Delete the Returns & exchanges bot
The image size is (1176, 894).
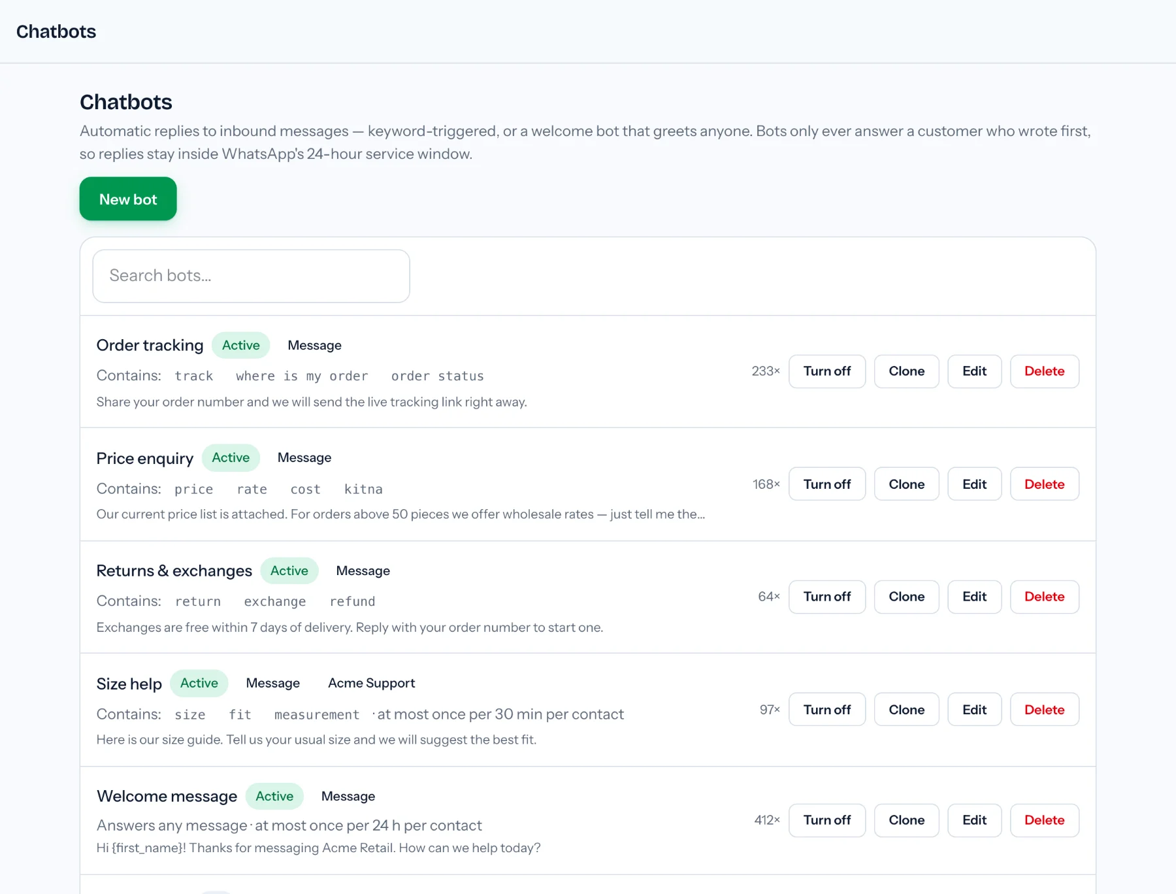pyautogui.click(x=1045, y=597)
